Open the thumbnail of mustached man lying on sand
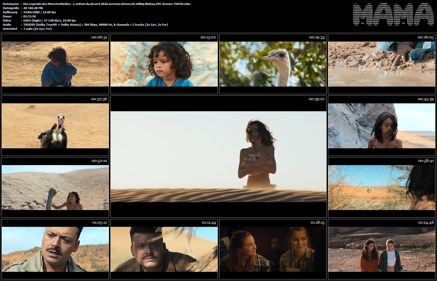This screenshot has width=437, height=281. [x=164, y=249]
